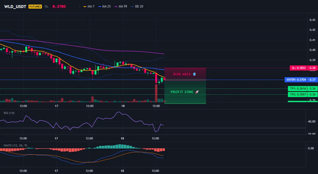Click the SL: 0.3822 price label
Viewport: 318px width, 174px height.
coord(299,68)
